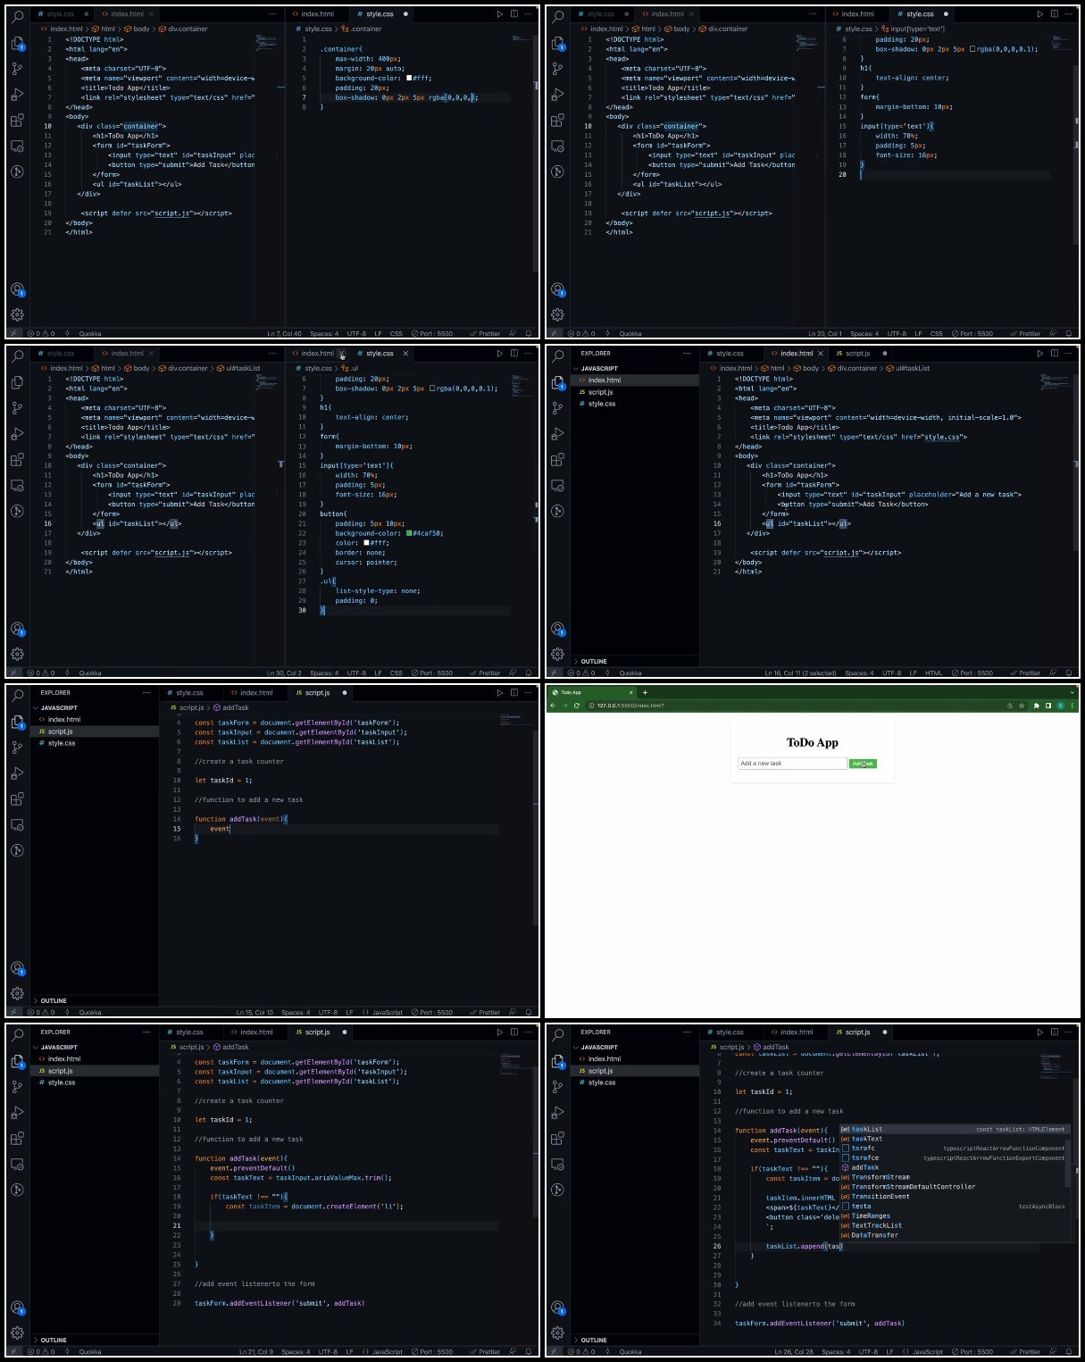Open editor More Actions in window at Ln 26, Col 28

(x=1069, y=1032)
